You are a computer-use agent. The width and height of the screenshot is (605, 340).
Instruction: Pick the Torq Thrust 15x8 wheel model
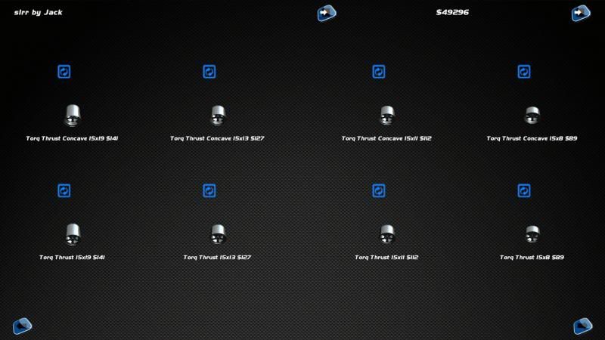532,234
